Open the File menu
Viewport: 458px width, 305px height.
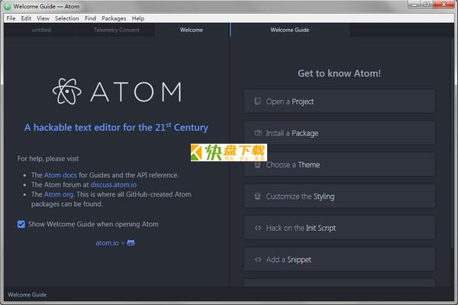[11, 18]
